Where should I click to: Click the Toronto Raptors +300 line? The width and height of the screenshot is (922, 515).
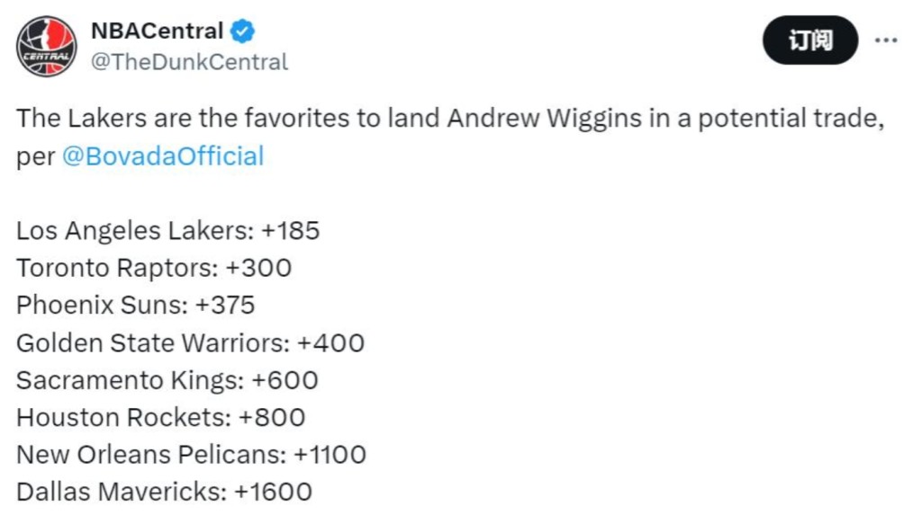click(154, 268)
